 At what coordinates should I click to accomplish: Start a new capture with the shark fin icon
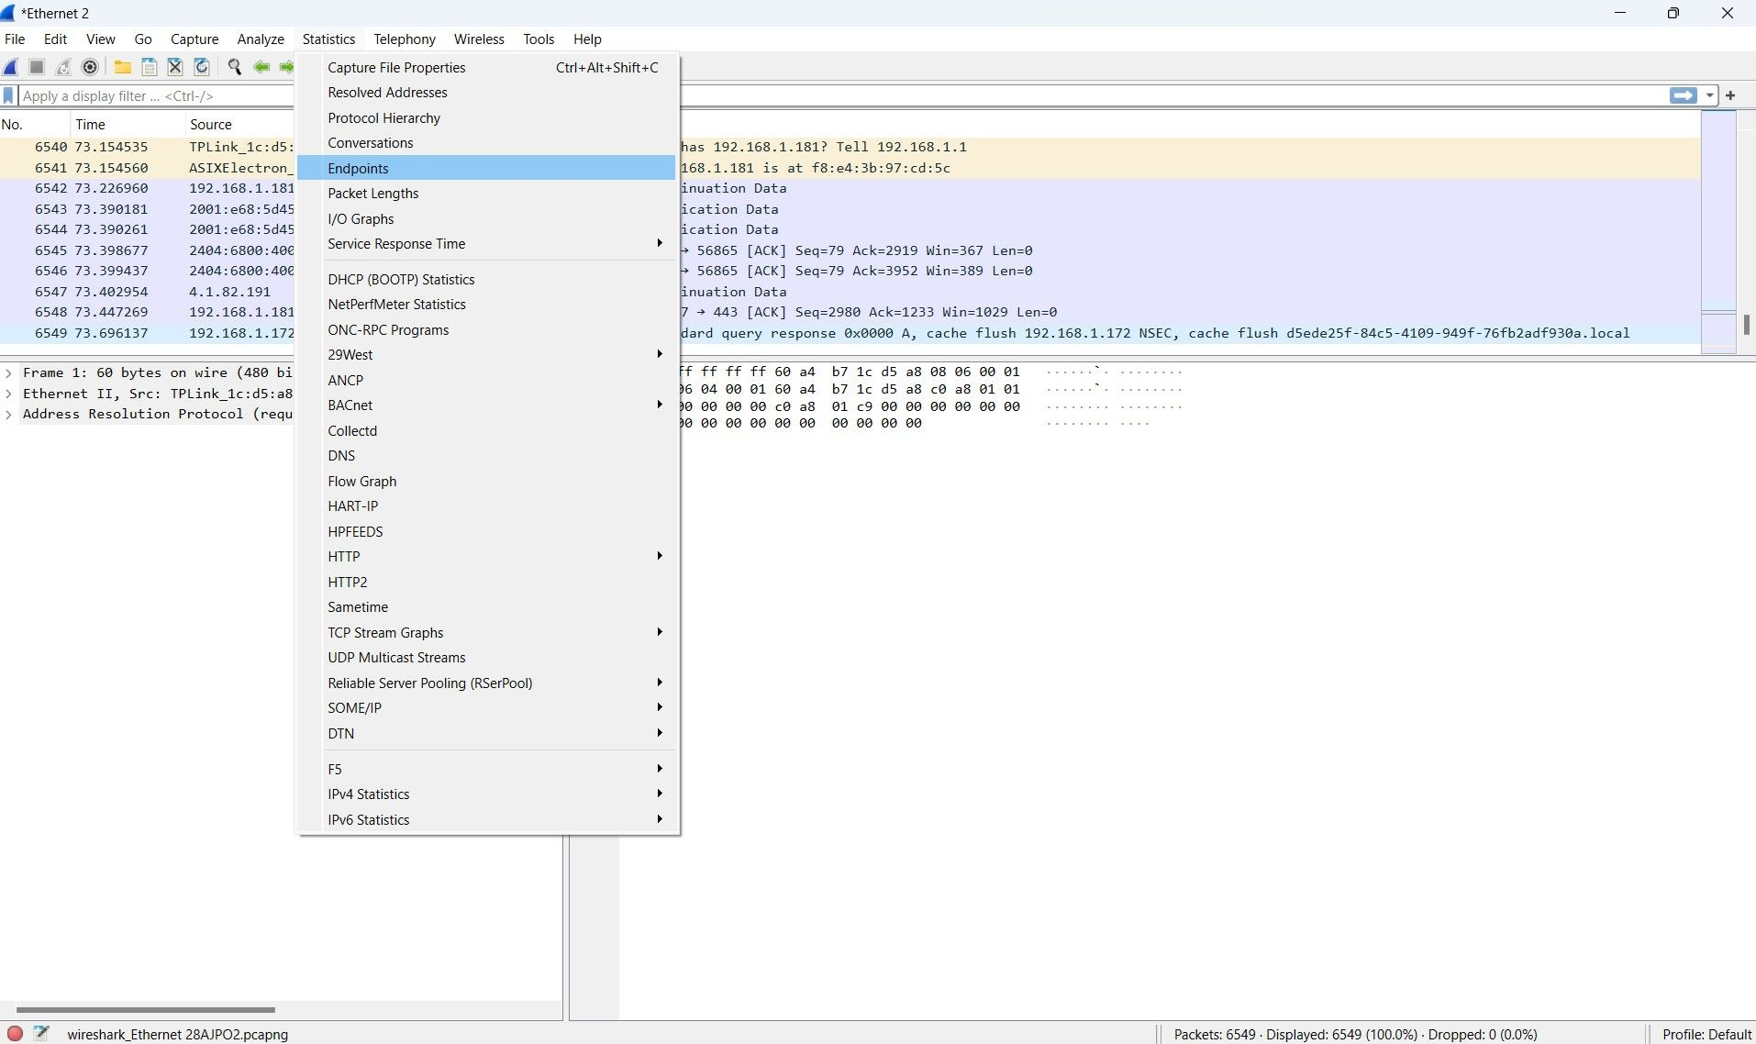10,67
